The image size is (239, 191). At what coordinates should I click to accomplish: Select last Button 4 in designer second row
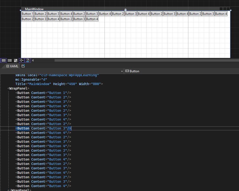point(92,19)
